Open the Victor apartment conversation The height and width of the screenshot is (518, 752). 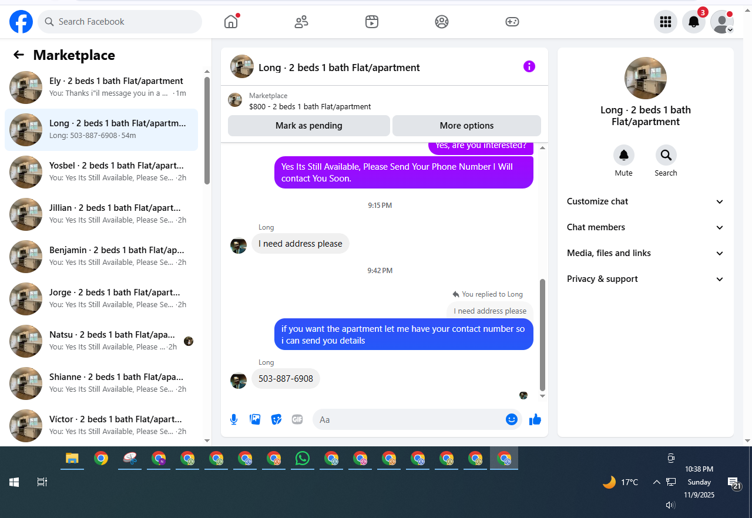(101, 426)
